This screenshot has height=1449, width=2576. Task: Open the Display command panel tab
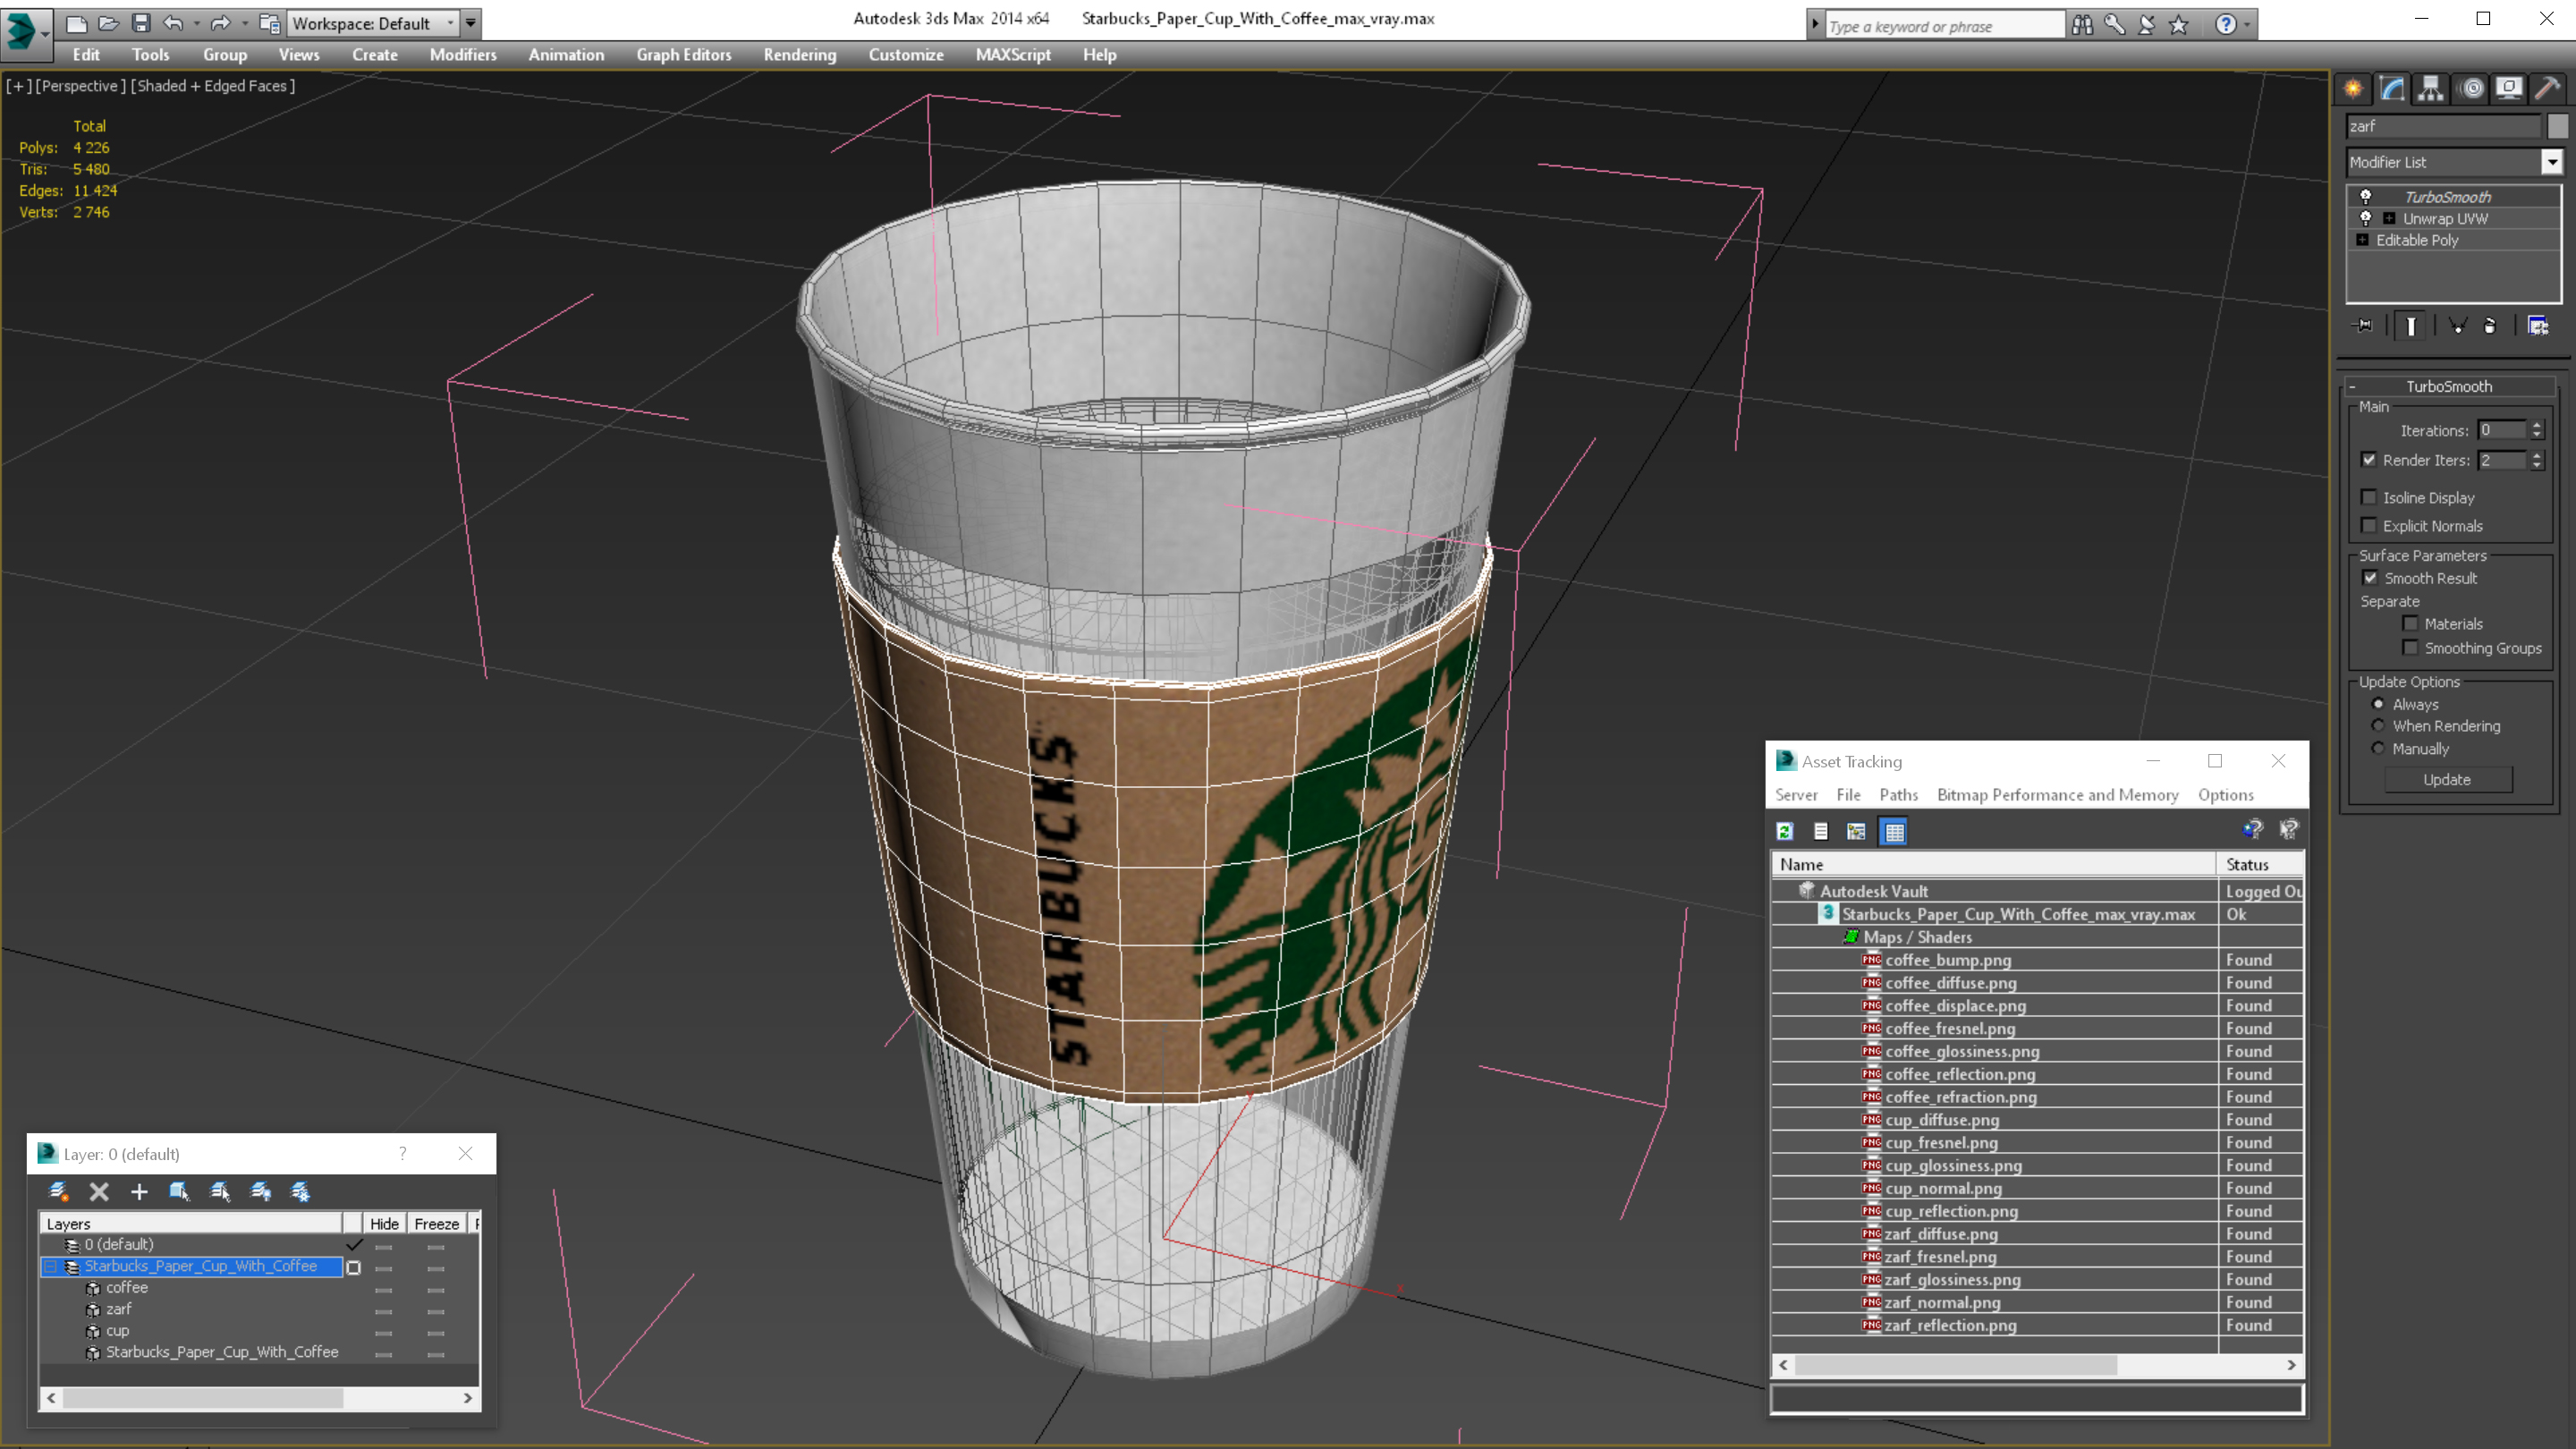click(2509, 89)
